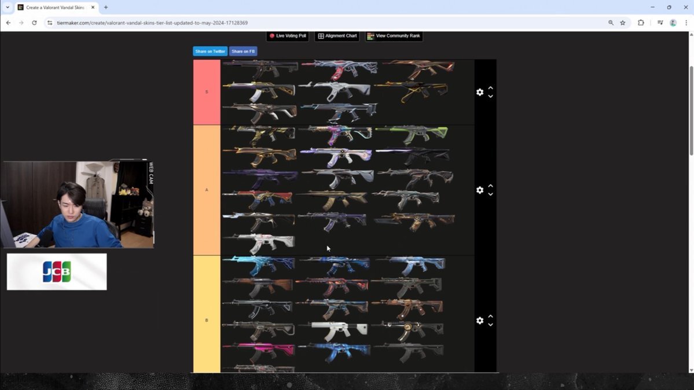Open Chrome three-dot menu
Viewport: 694px width, 390px height.
pyautogui.click(x=686, y=23)
